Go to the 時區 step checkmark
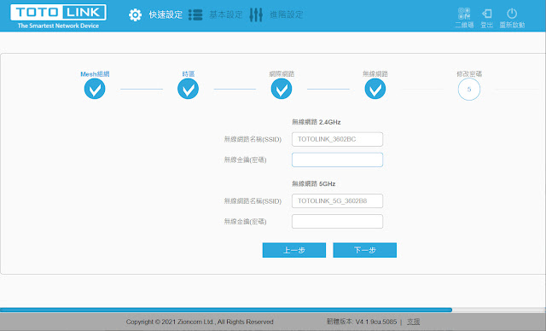 [x=188, y=89]
